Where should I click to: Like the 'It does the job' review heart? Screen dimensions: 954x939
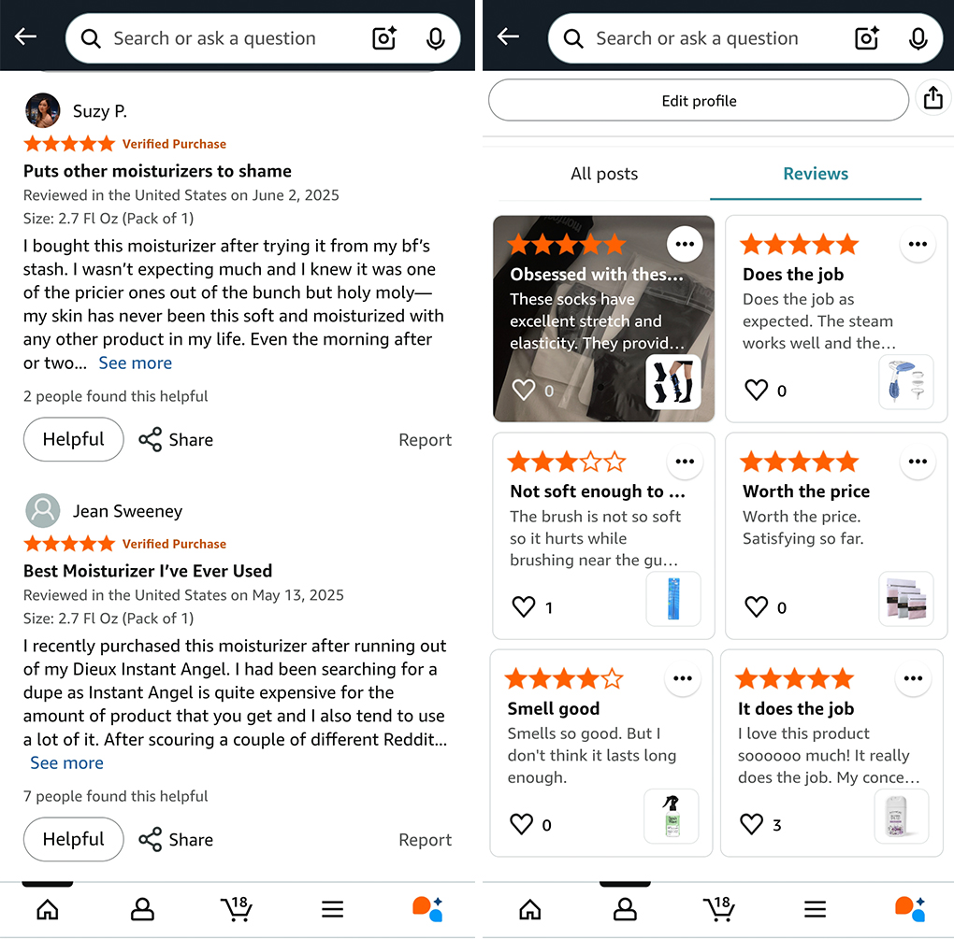751,824
